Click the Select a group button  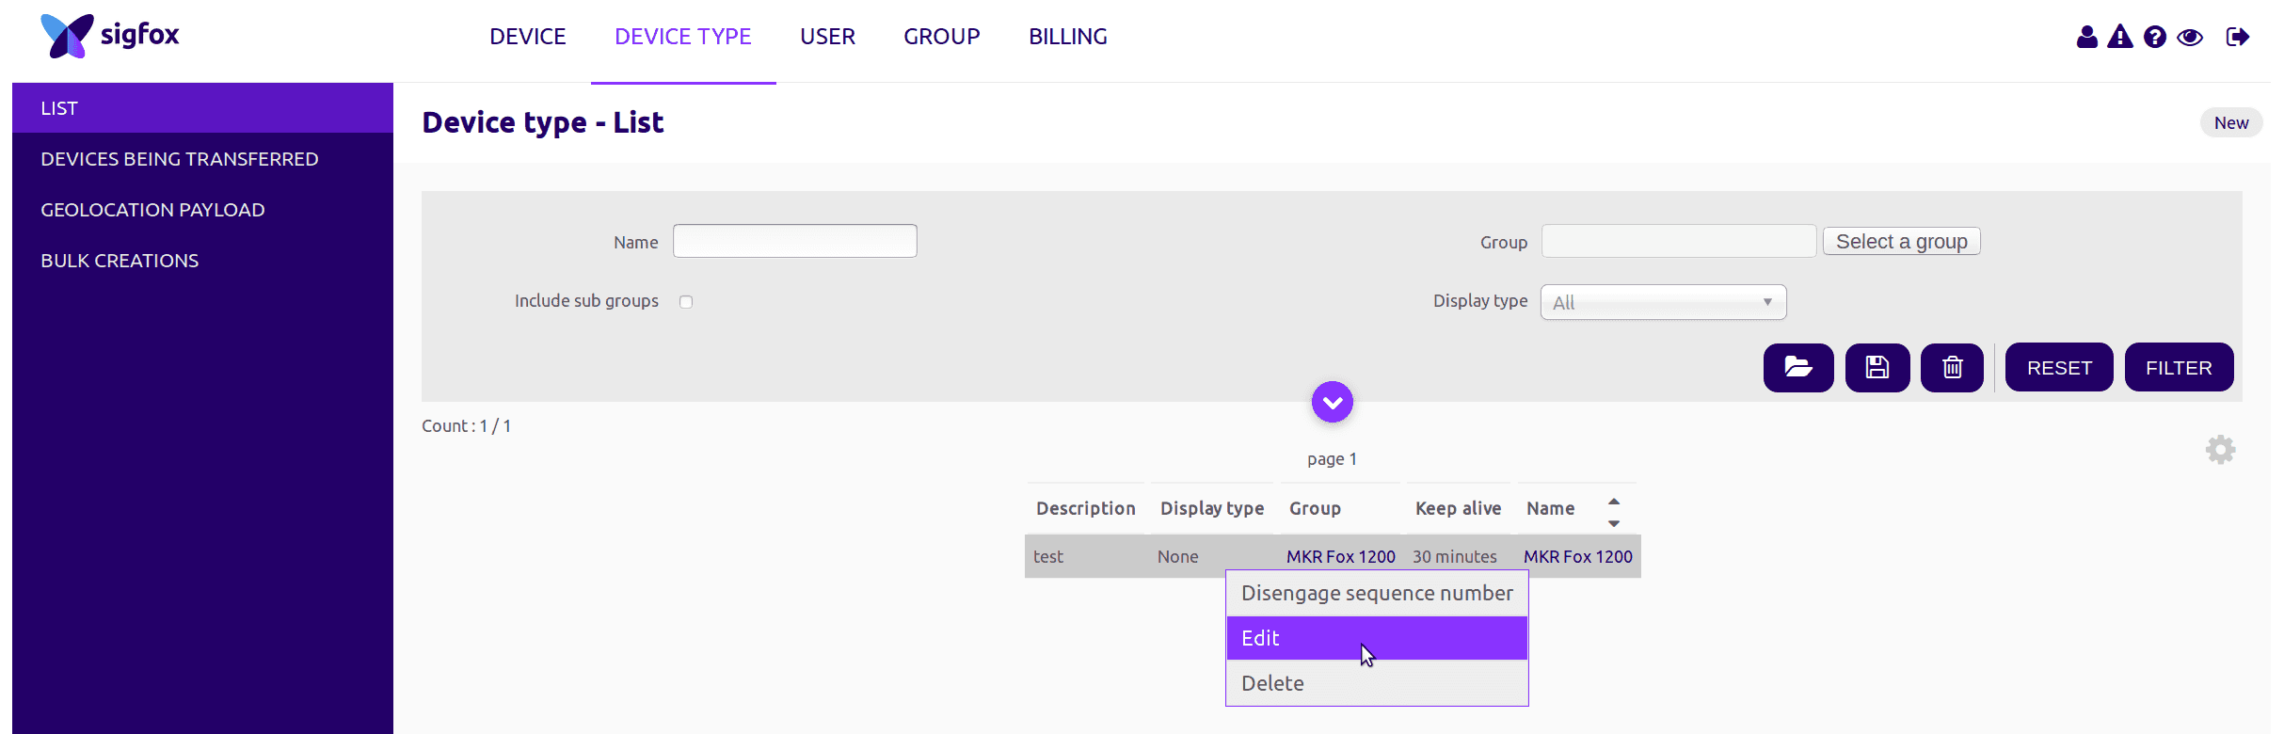(x=1901, y=242)
